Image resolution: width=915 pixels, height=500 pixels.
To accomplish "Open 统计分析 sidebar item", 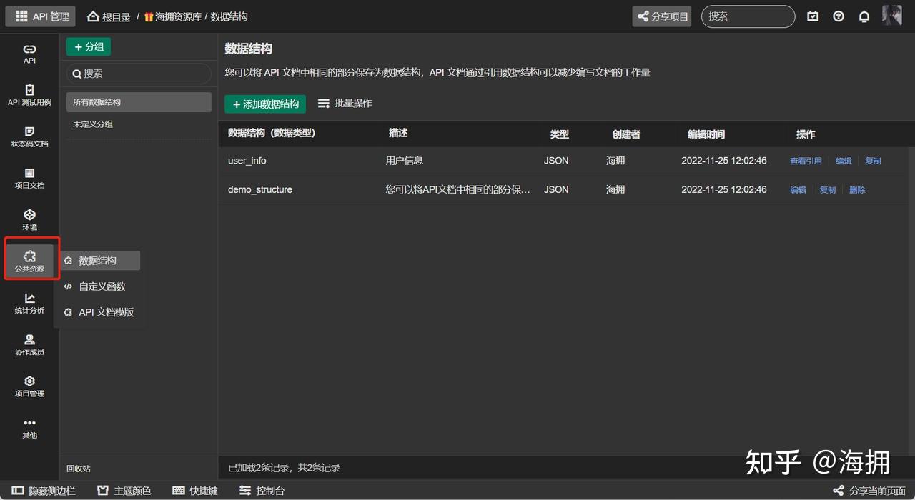I will [29, 304].
